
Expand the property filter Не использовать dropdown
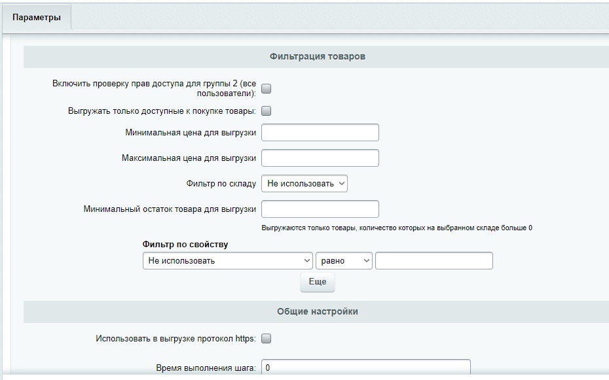pos(228,261)
